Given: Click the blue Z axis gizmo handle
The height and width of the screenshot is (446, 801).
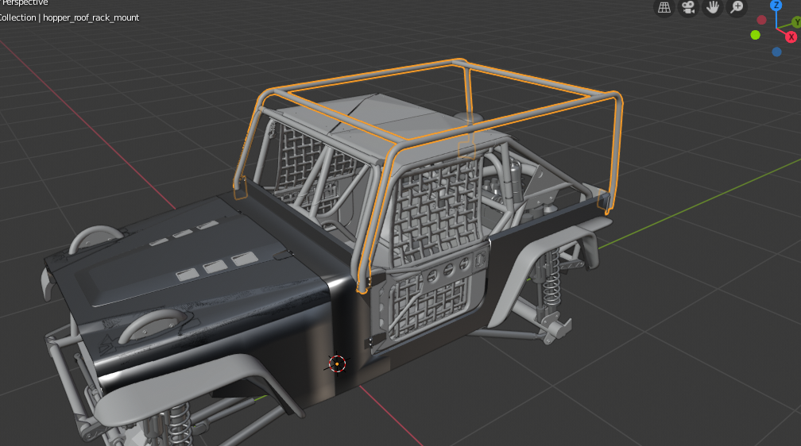Looking at the screenshot, I should (776, 5).
